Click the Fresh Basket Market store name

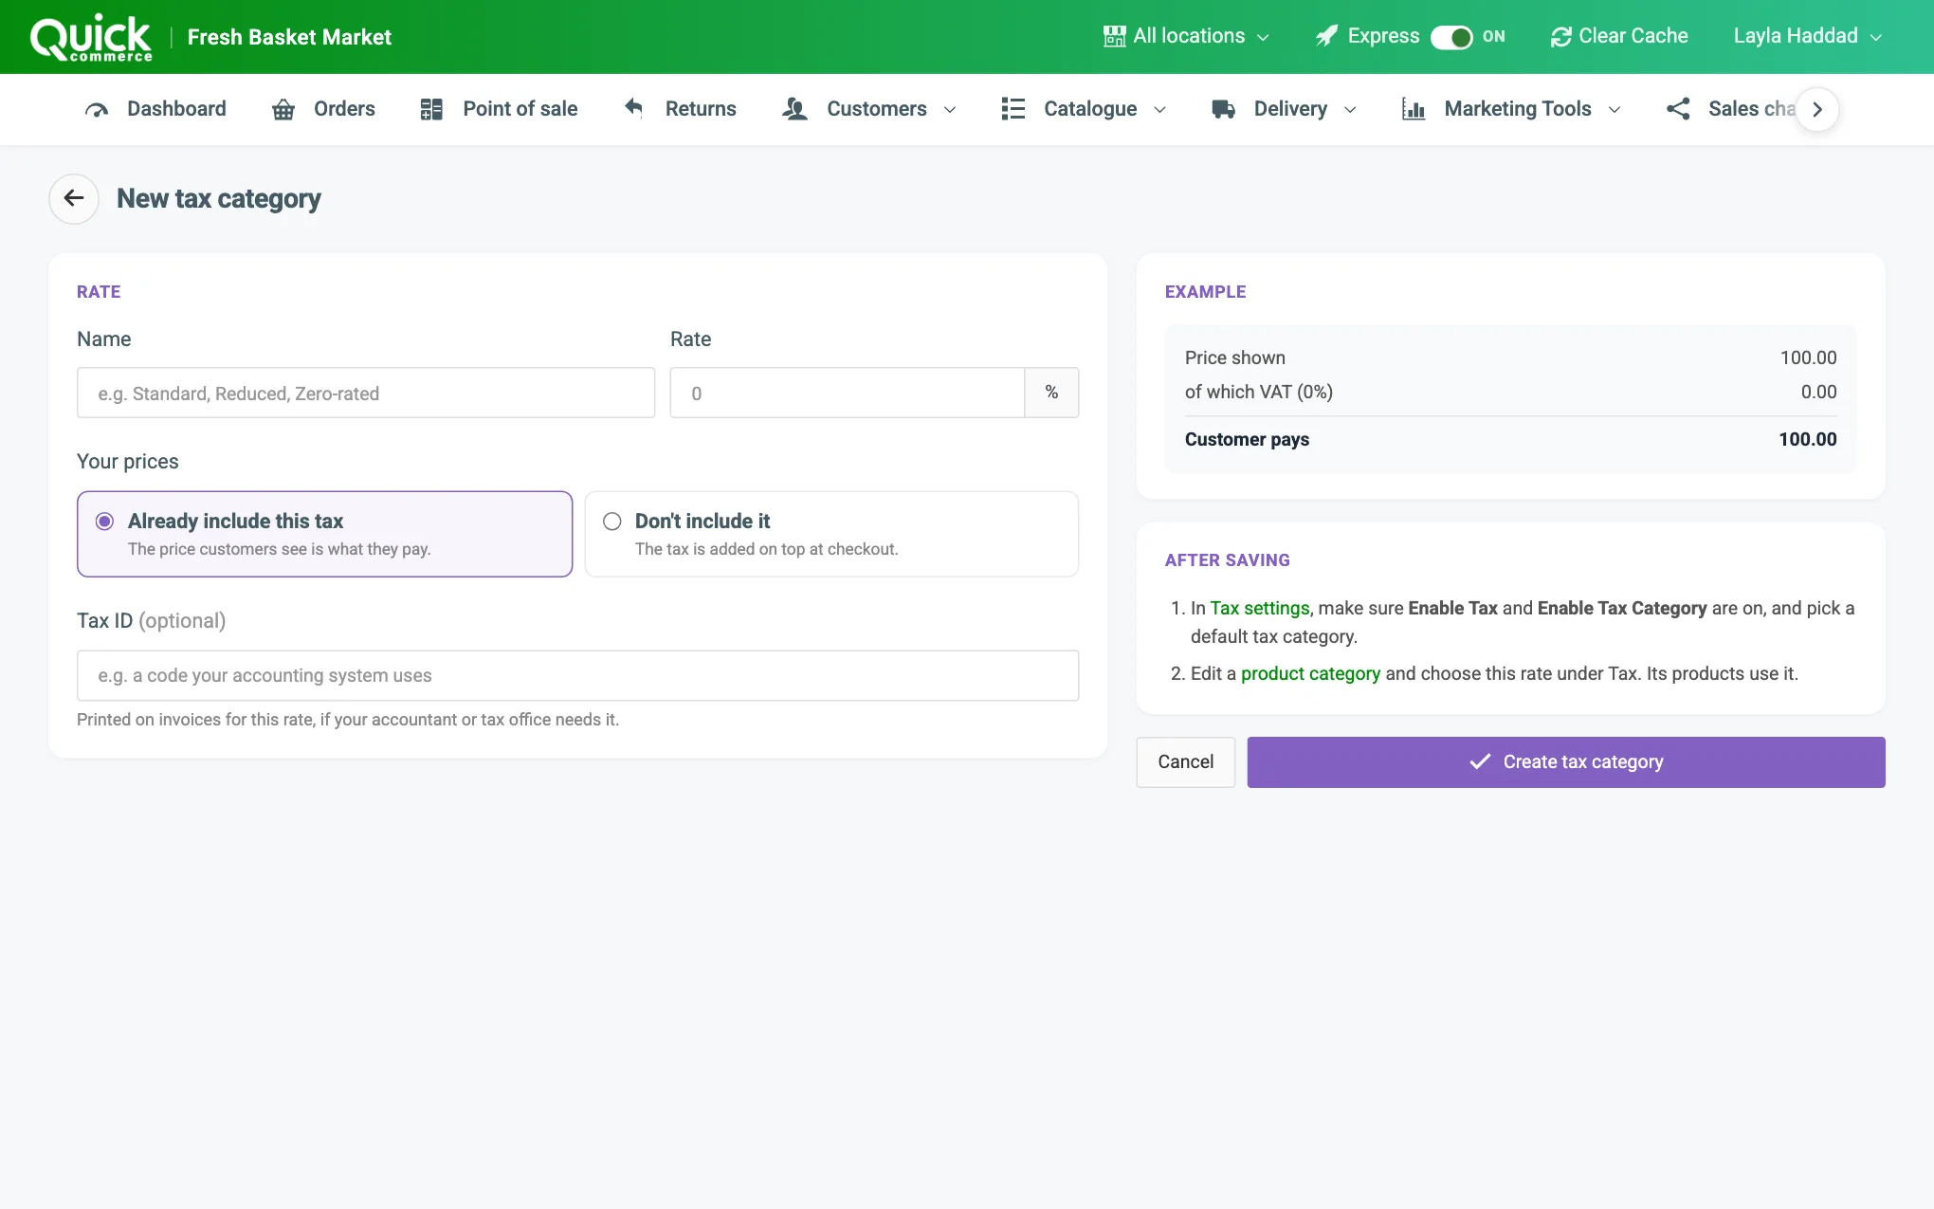pyautogui.click(x=289, y=37)
